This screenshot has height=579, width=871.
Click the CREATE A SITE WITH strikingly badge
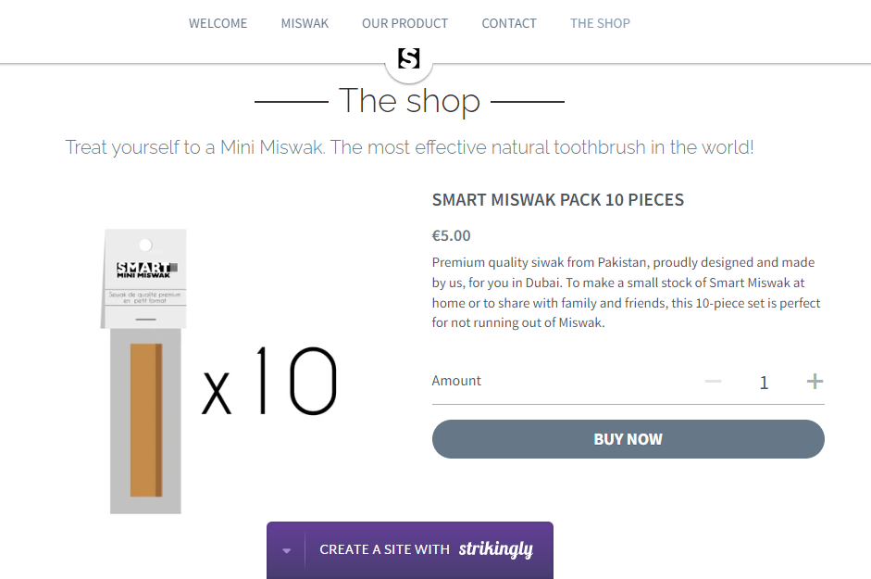[409, 549]
